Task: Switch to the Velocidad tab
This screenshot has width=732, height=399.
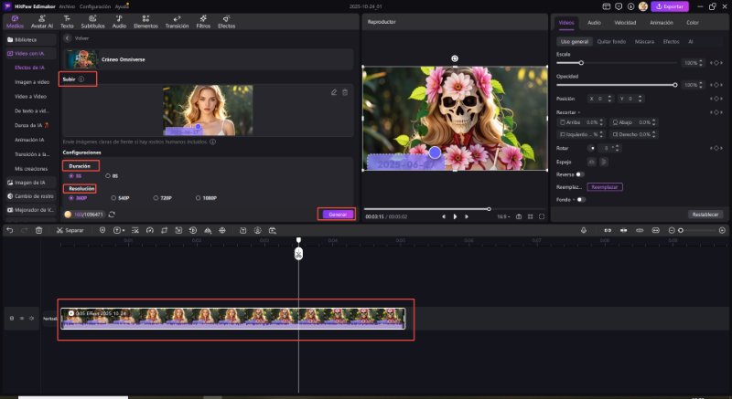Action: [x=625, y=22]
